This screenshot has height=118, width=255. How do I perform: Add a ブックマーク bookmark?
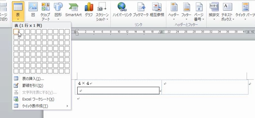point(141,10)
